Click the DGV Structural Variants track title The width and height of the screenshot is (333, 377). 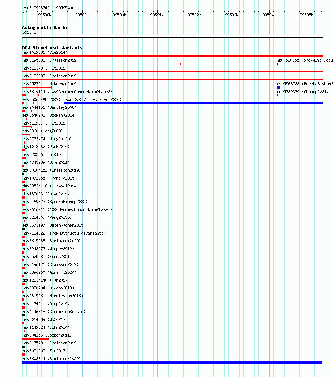click(52, 48)
